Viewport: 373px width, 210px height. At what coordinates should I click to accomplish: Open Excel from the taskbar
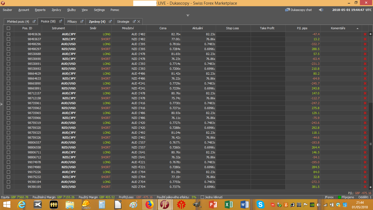point(229,205)
